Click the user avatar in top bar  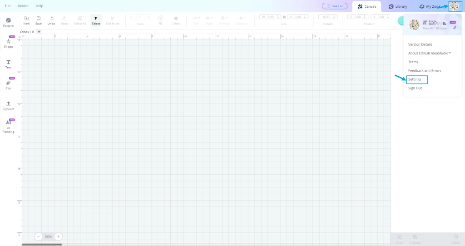tap(454, 6)
